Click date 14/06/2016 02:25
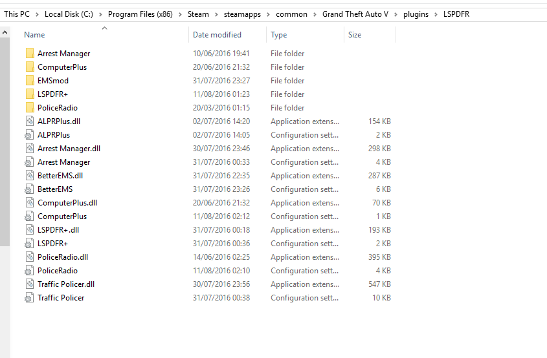 click(x=221, y=257)
